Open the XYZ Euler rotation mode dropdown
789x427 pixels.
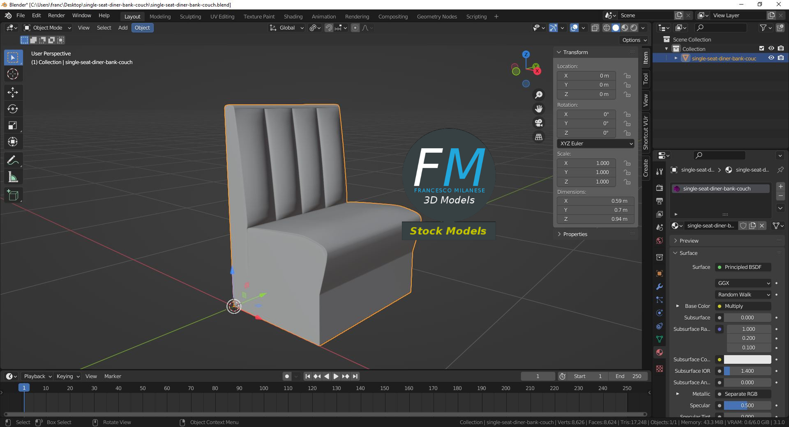(595, 144)
